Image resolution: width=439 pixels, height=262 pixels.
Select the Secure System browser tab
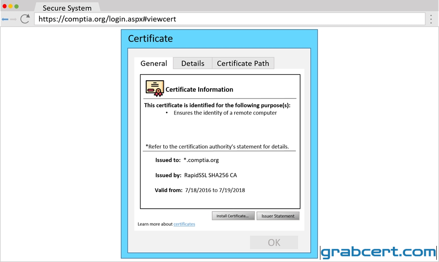(67, 8)
